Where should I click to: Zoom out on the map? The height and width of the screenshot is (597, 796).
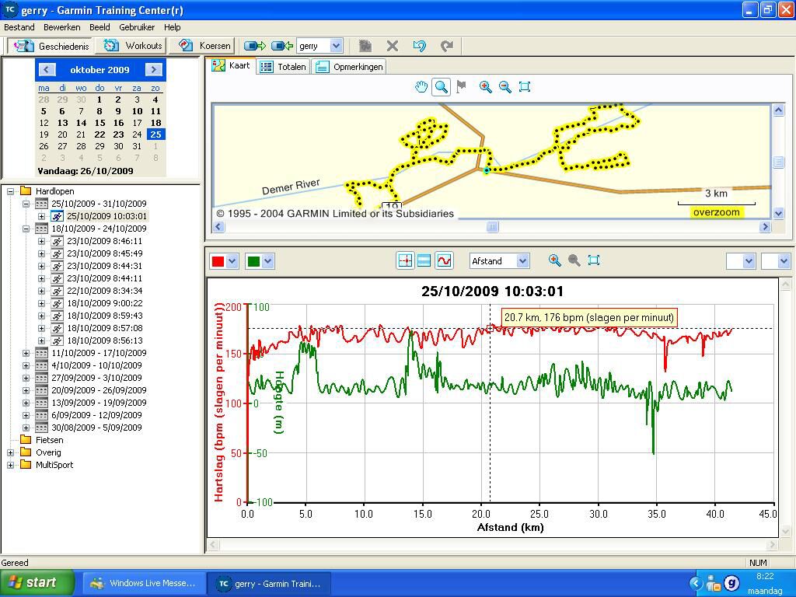(504, 87)
